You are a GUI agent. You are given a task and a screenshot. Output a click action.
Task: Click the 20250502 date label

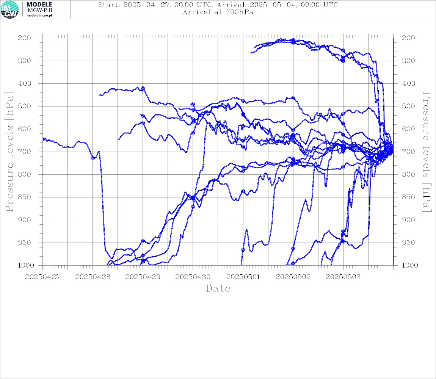click(293, 277)
